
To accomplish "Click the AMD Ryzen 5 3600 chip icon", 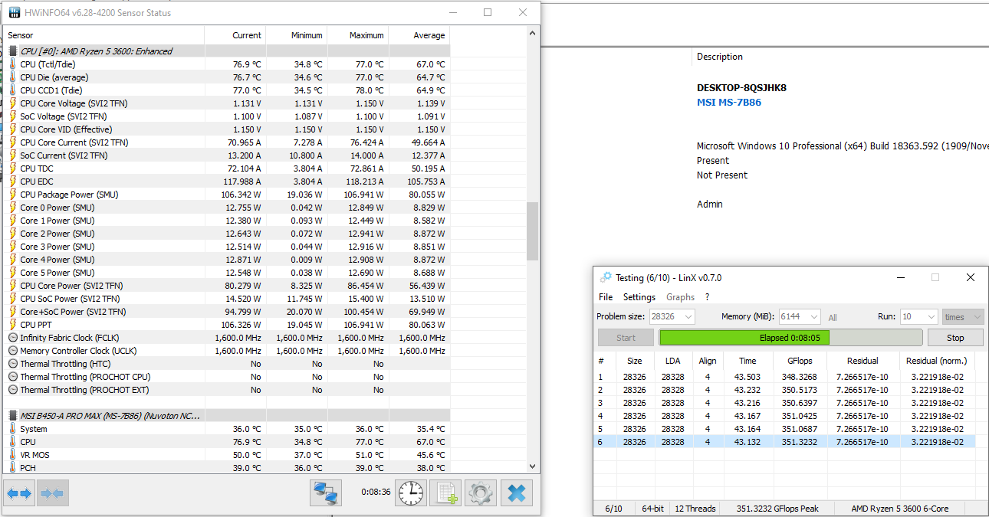I will 12,51.
